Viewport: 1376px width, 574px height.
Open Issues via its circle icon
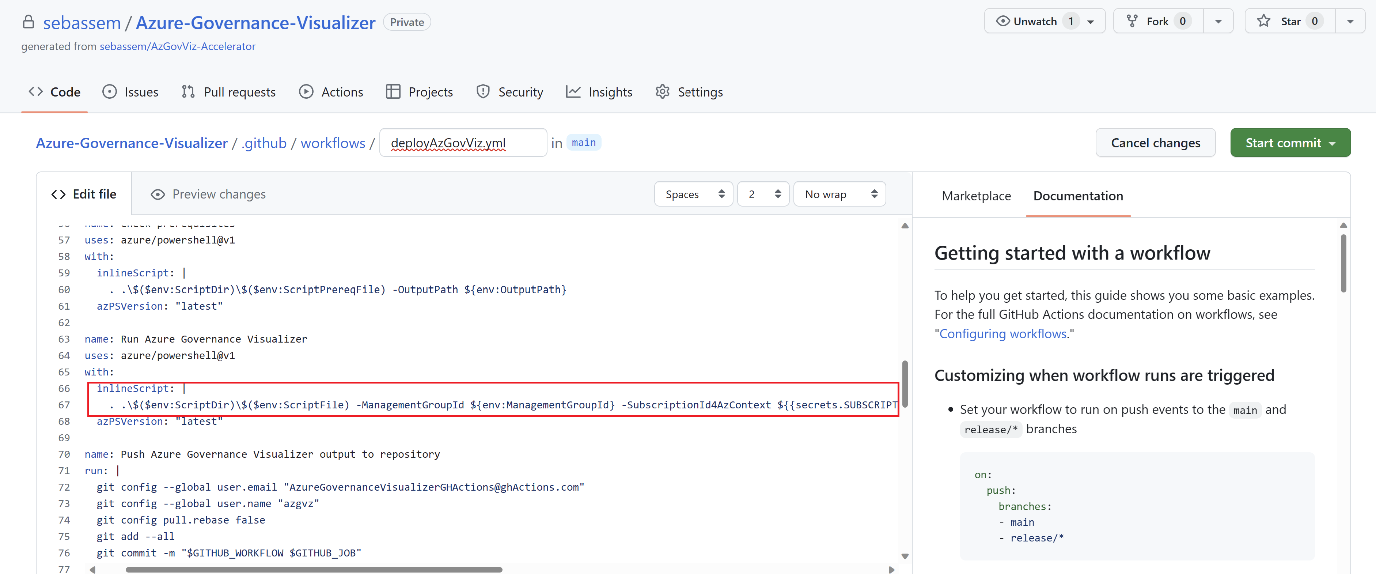(110, 92)
